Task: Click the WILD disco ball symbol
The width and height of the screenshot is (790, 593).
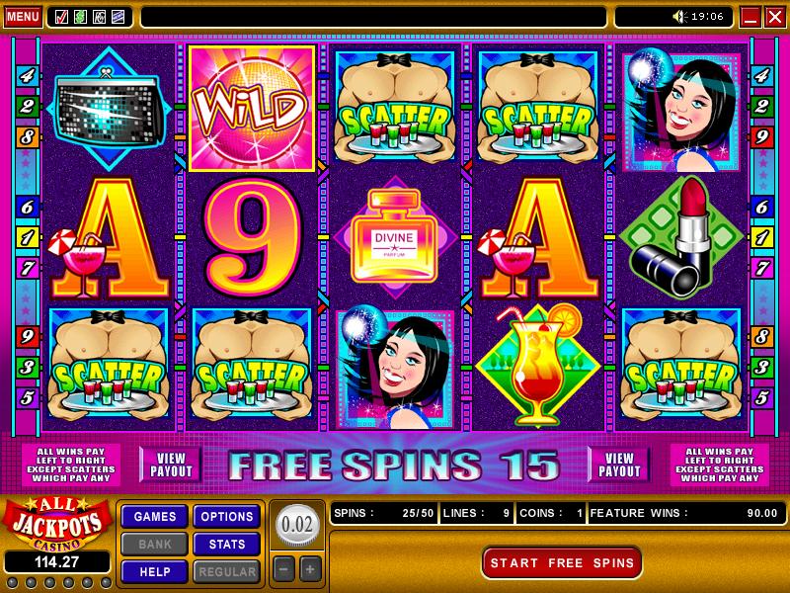Action: [252, 108]
